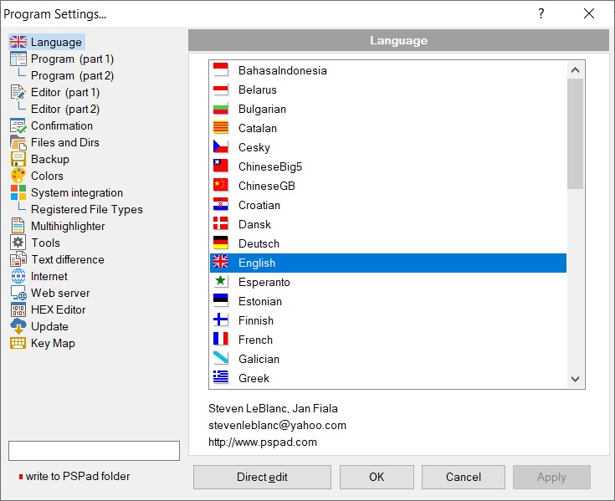
Task: Select ChineseGB language
Action: pyautogui.click(x=388, y=186)
